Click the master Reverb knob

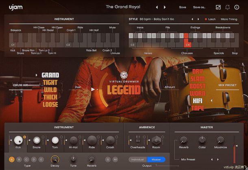183,140
